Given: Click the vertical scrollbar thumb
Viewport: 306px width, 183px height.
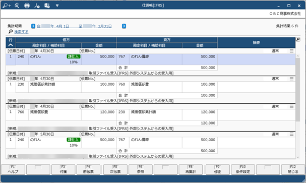Looking at the screenshot, I should coord(298,90).
